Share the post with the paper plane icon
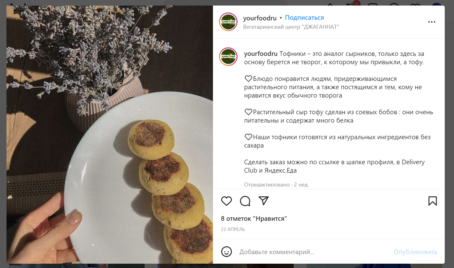This screenshot has width=454, height=268. [264, 201]
